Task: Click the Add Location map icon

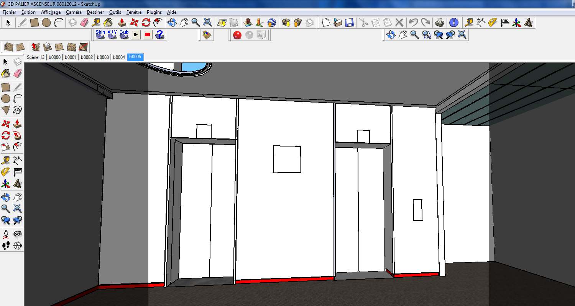Action: pos(222,23)
